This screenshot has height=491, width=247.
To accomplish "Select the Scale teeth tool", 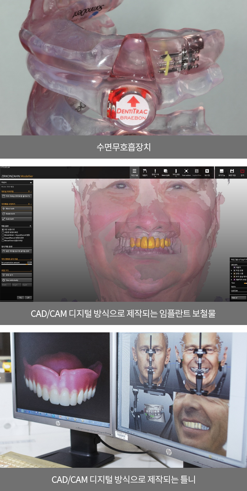I will pyautogui.click(x=17, y=219).
